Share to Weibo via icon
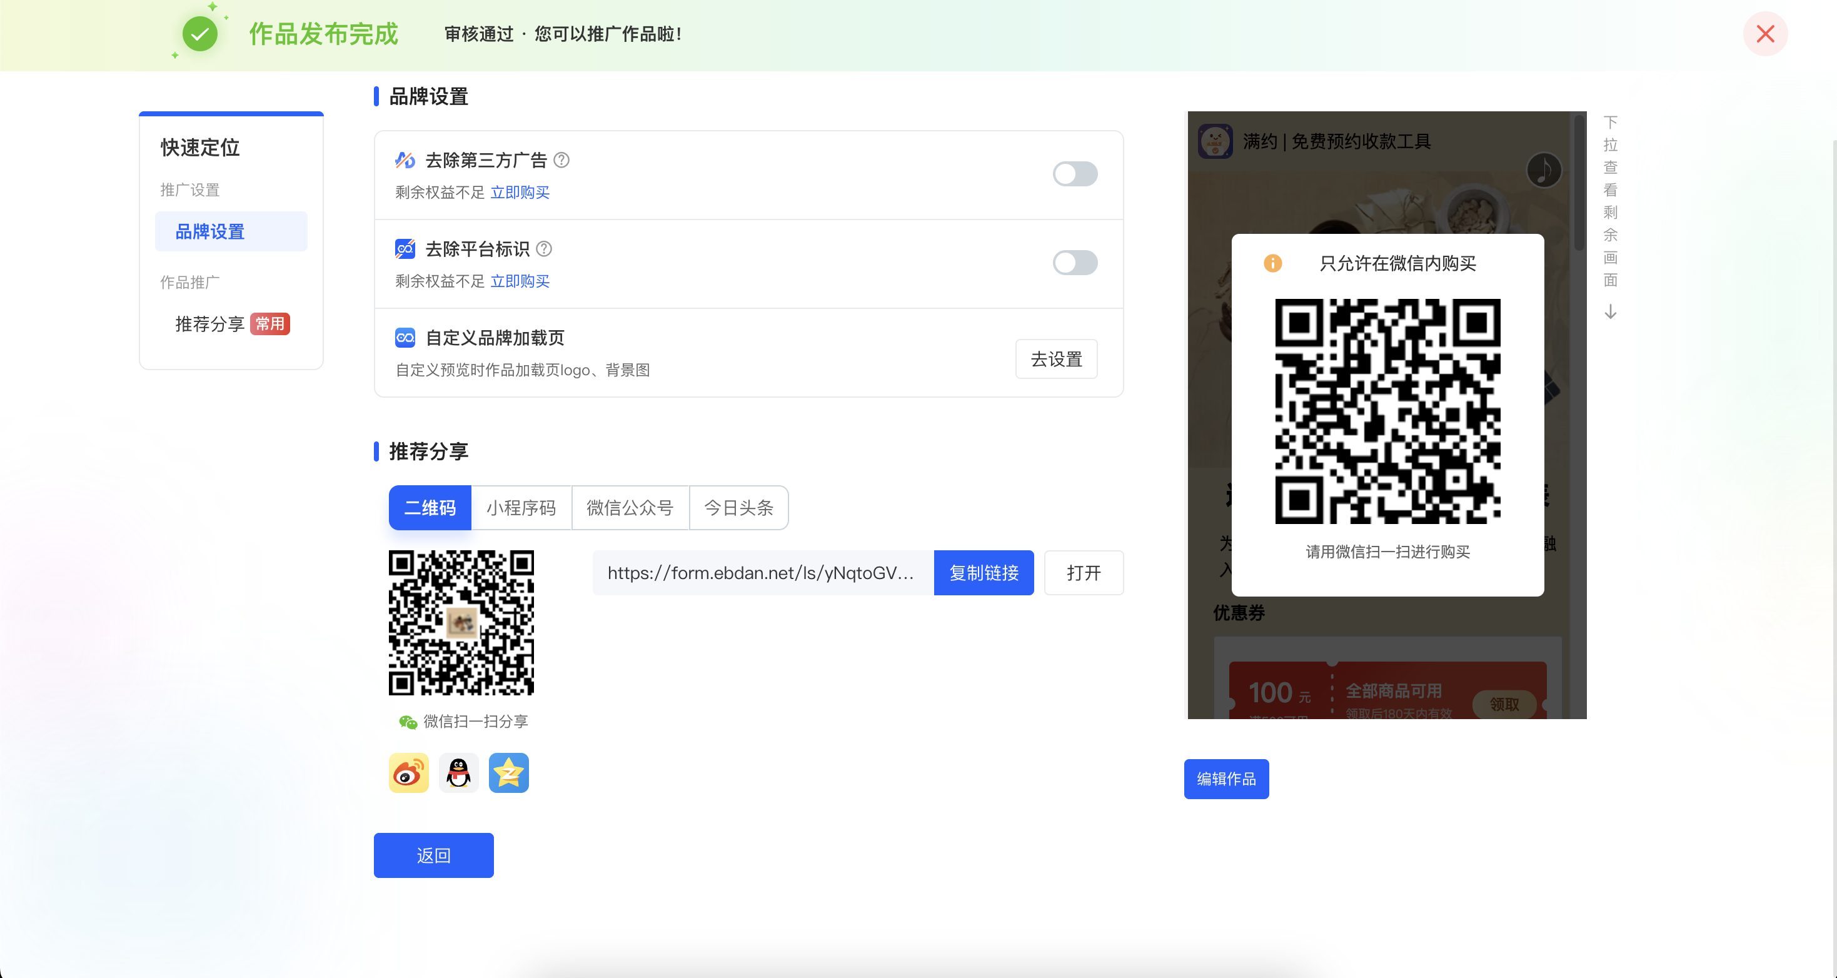This screenshot has height=978, width=1837. (409, 772)
